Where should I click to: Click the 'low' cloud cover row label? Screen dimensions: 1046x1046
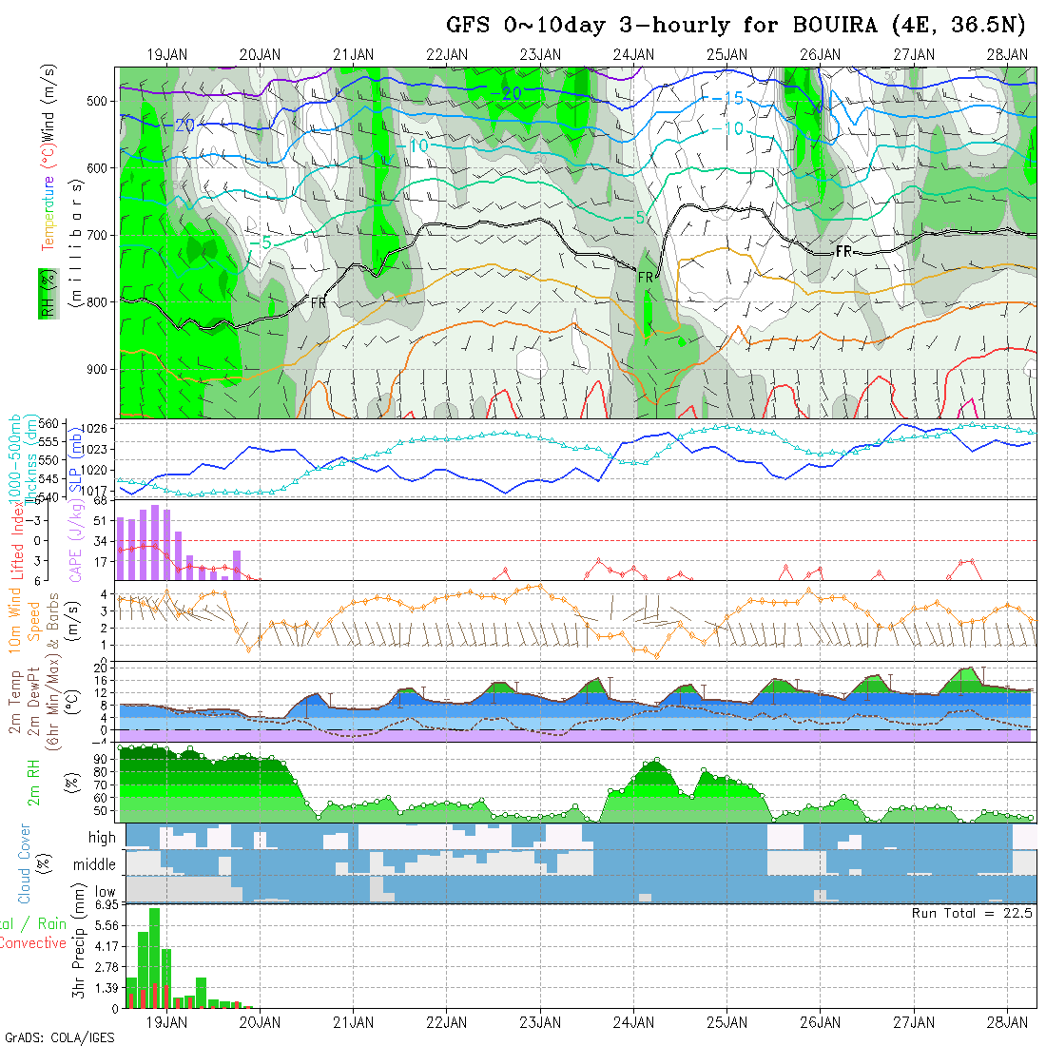105,893
